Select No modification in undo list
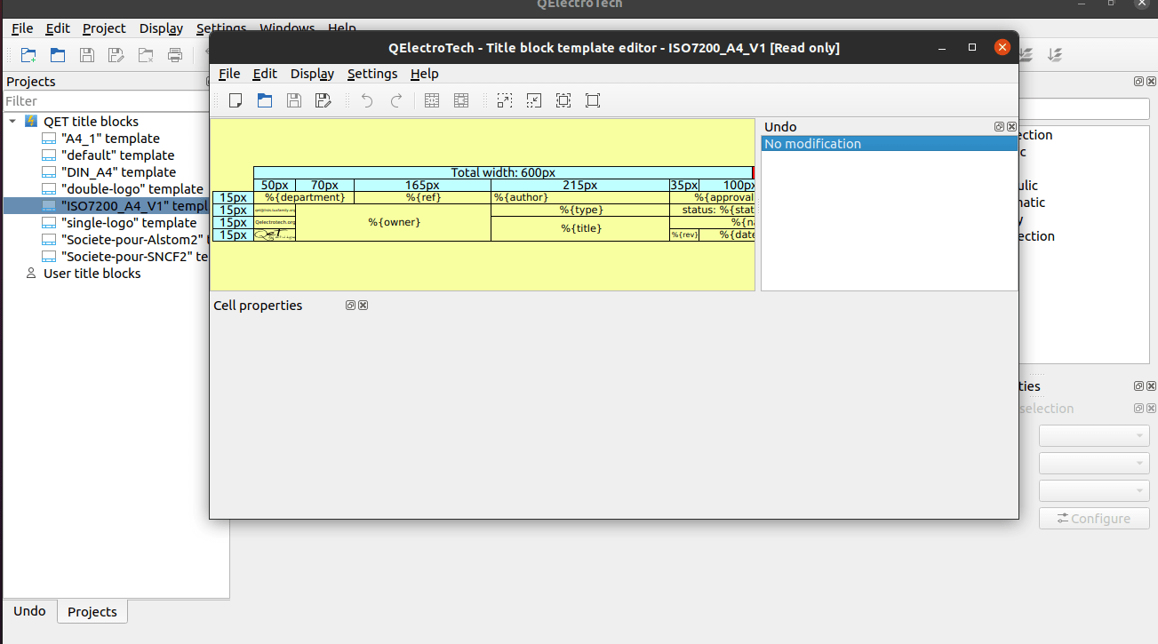 click(x=889, y=144)
